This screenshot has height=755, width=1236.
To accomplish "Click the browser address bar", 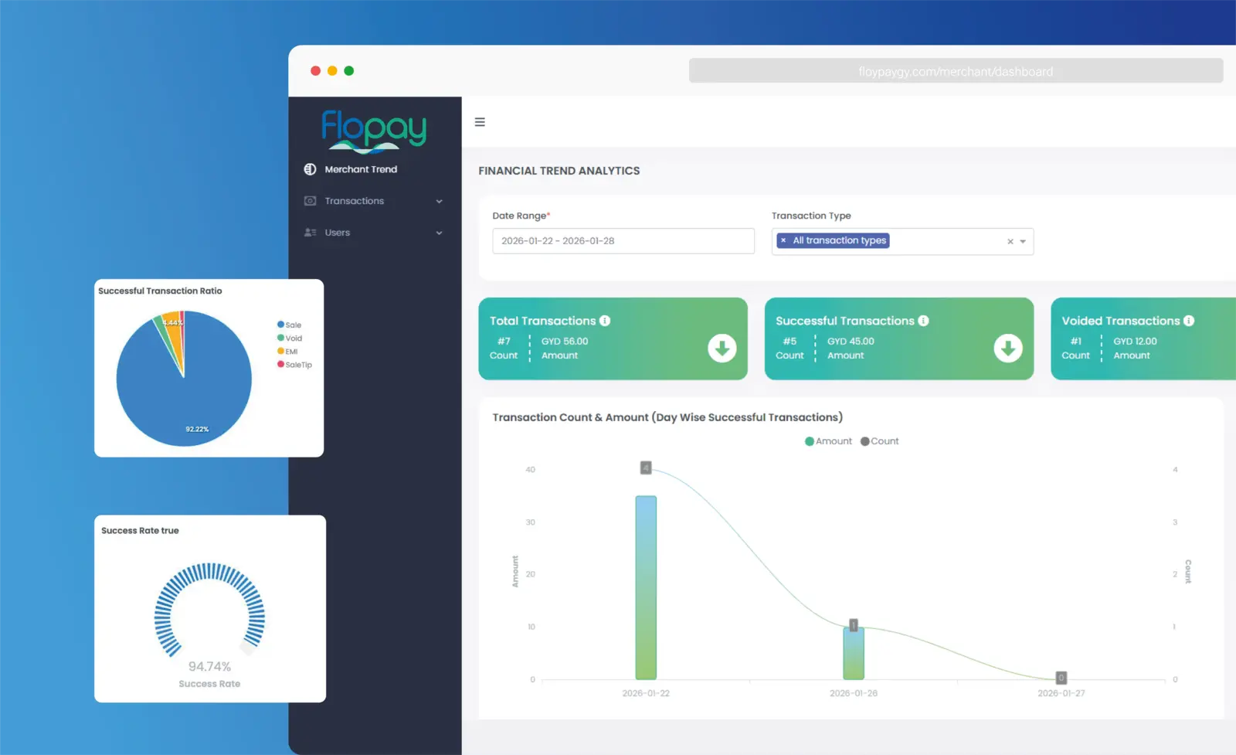I will 956,71.
